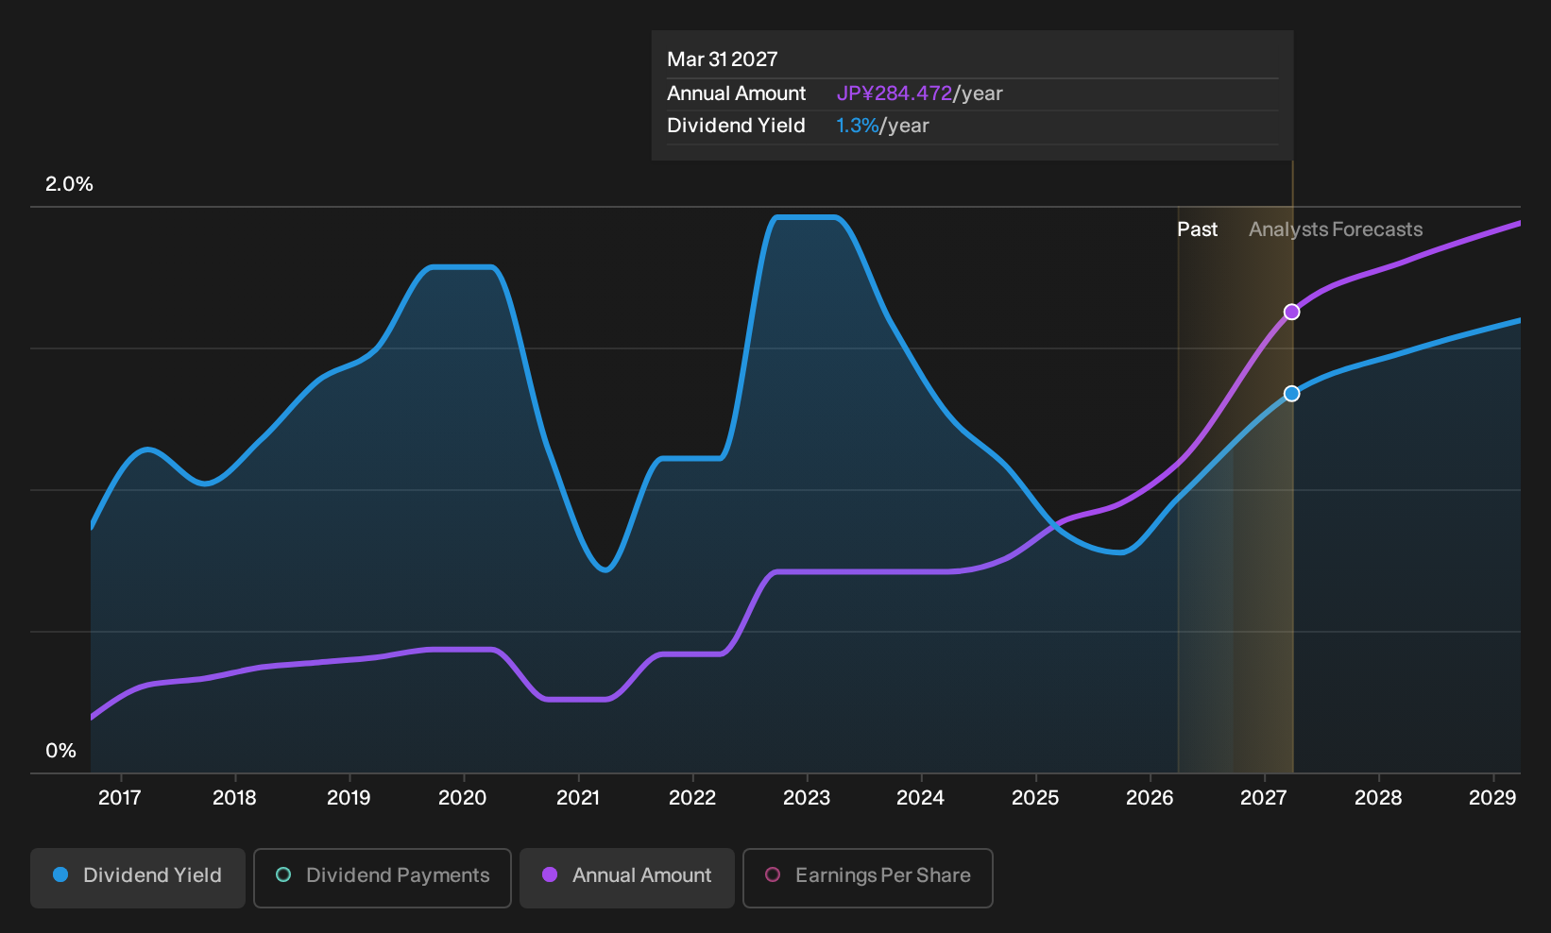Select the blue Dividend Yield data point marker
The width and height of the screenshot is (1551, 933).
point(1291,393)
